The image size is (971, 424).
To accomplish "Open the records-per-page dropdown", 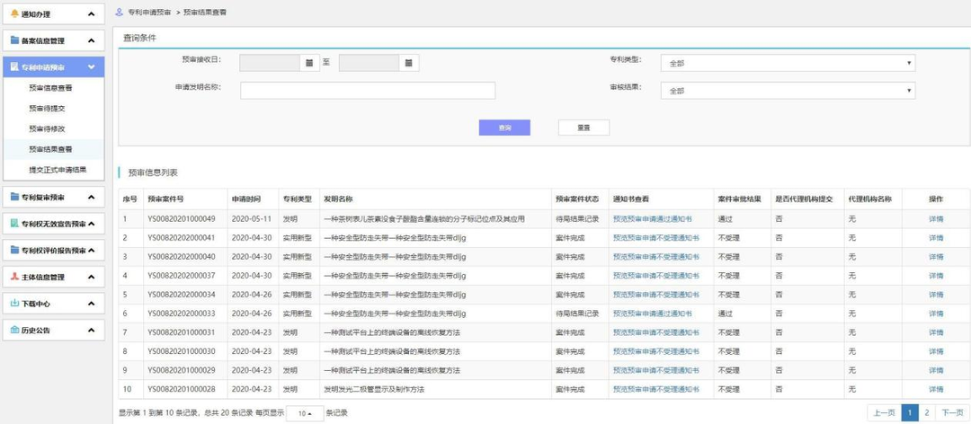I will pyautogui.click(x=305, y=413).
